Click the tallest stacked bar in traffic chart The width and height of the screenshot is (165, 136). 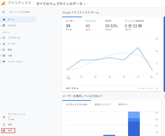pyautogui.click(x=134, y=124)
